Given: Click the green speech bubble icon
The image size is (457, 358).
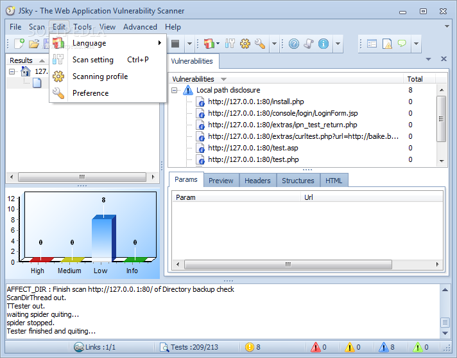Looking at the screenshot, I should pyautogui.click(x=402, y=44).
